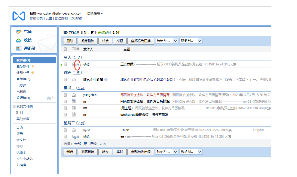
Task: Open the top 移动到... dropdown
Action: click(x=191, y=41)
